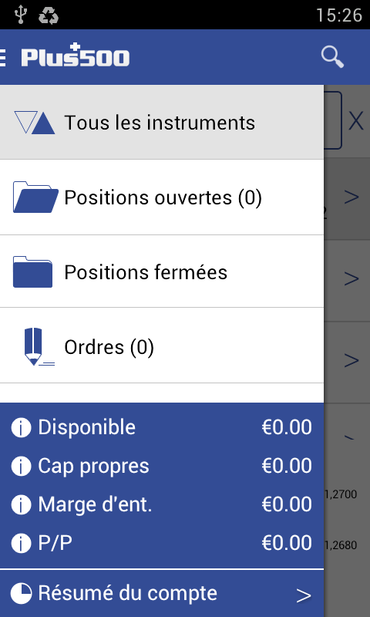Tap the triangles icon for all instruments

click(x=35, y=123)
